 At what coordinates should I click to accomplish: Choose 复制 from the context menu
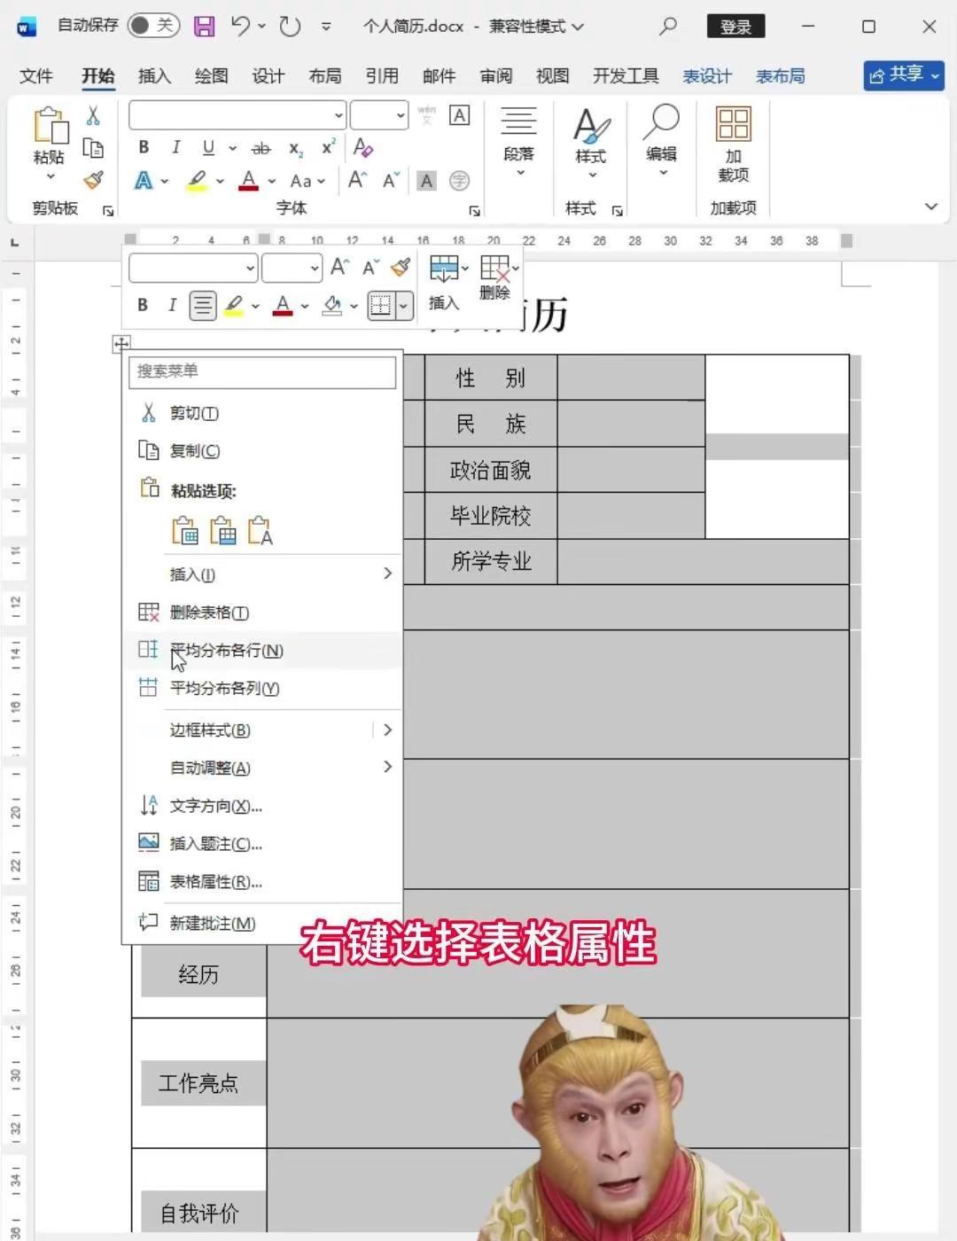(x=262, y=451)
